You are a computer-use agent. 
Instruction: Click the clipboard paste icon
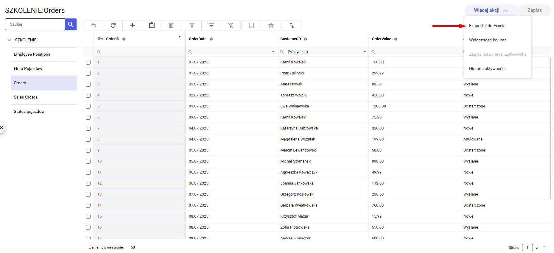pyautogui.click(x=152, y=25)
